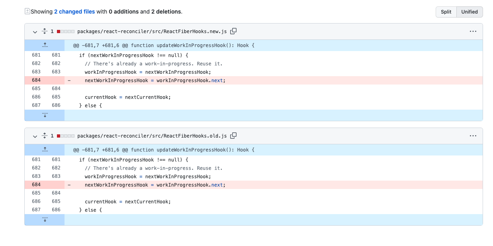Collapse the ReactFiberHooks.old.js diff
The width and height of the screenshot is (493, 246).
tap(35, 136)
